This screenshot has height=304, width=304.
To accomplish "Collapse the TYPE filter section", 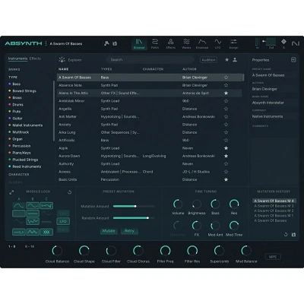I will coord(13,78).
